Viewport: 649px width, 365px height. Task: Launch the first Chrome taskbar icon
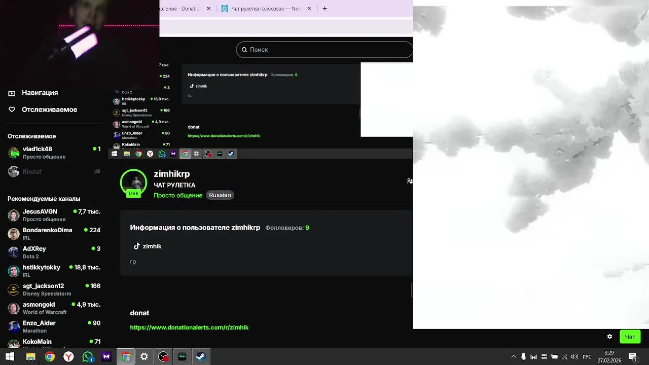[49, 357]
